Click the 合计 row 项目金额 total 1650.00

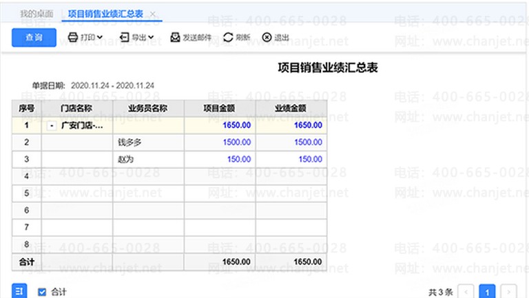click(x=236, y=262)
